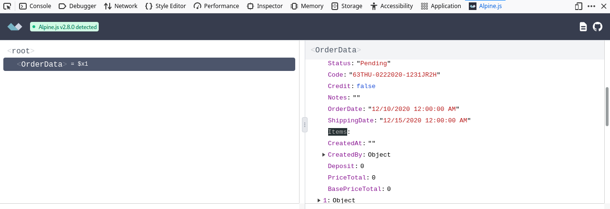Click the OrderData header in data panel
This screenshot has width=610, height=209.
336,50
